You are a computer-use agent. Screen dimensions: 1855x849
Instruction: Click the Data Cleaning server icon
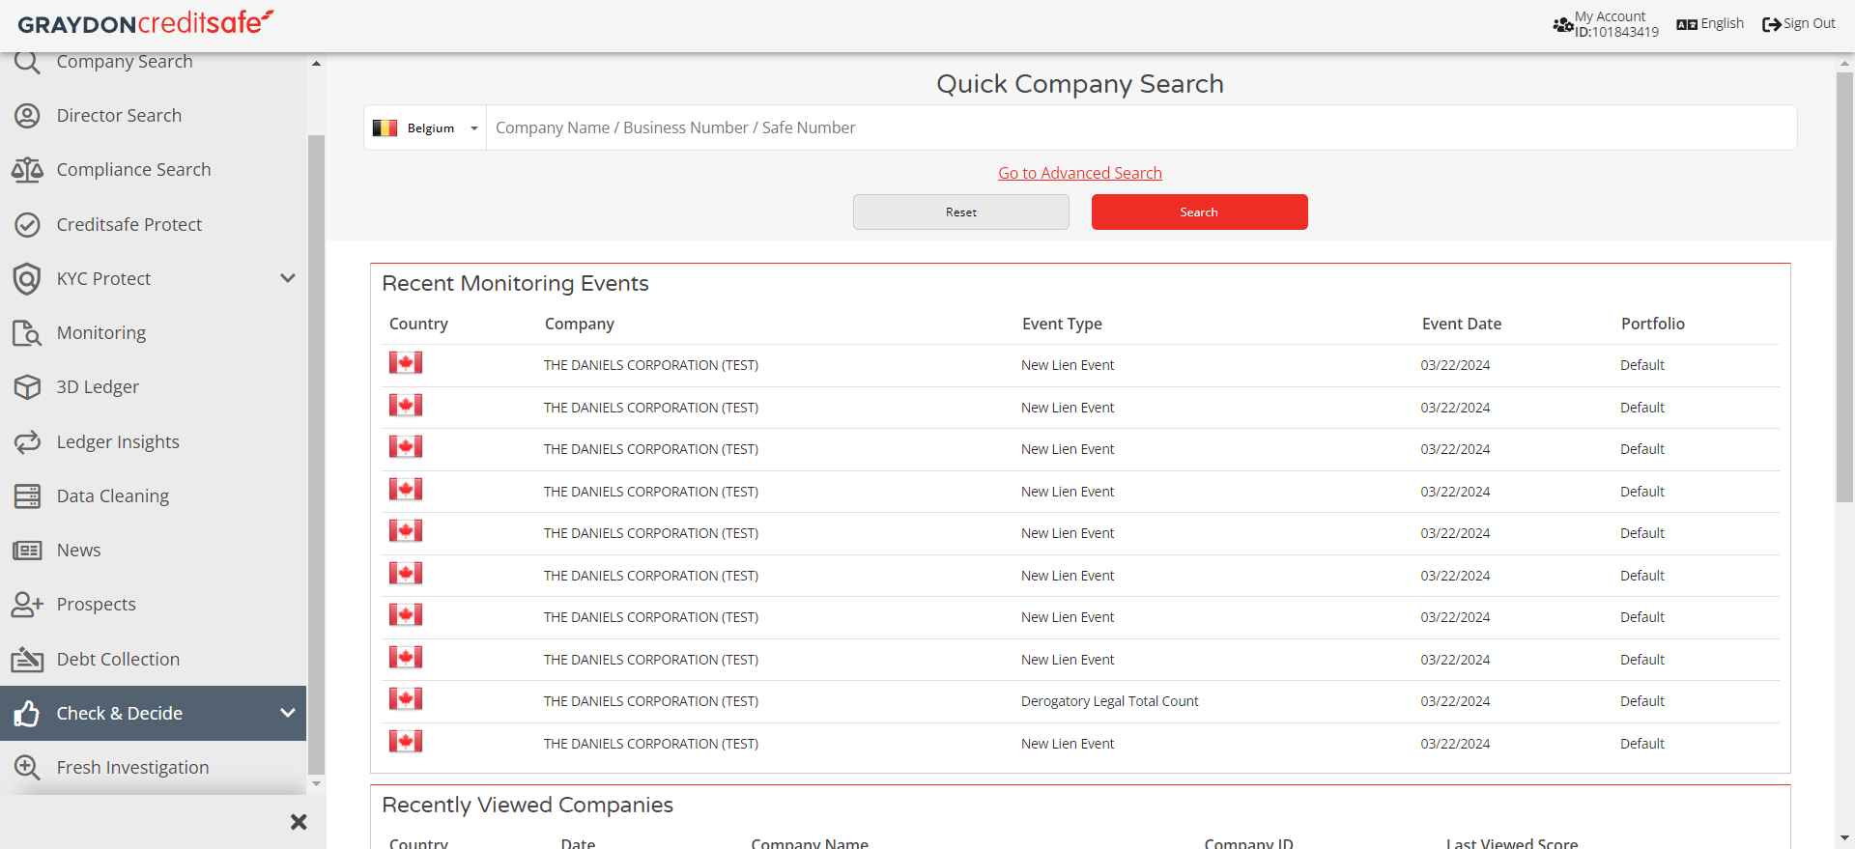(x=27, y=496)
